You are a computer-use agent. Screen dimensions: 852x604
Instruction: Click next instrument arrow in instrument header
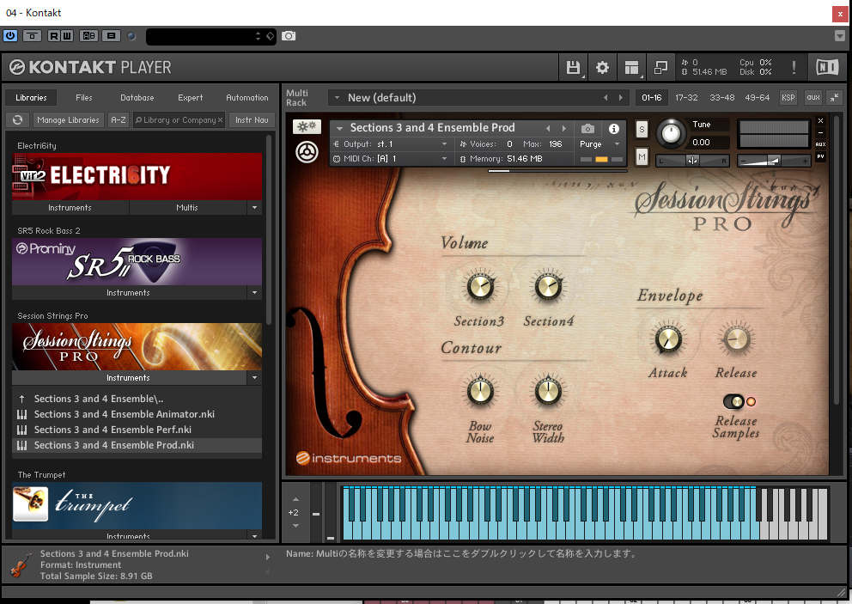[x=564, y=128]
